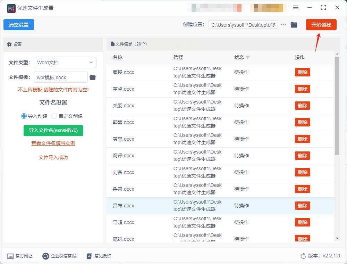Click the file list vertical scrollbar thumb

(337, 106)
